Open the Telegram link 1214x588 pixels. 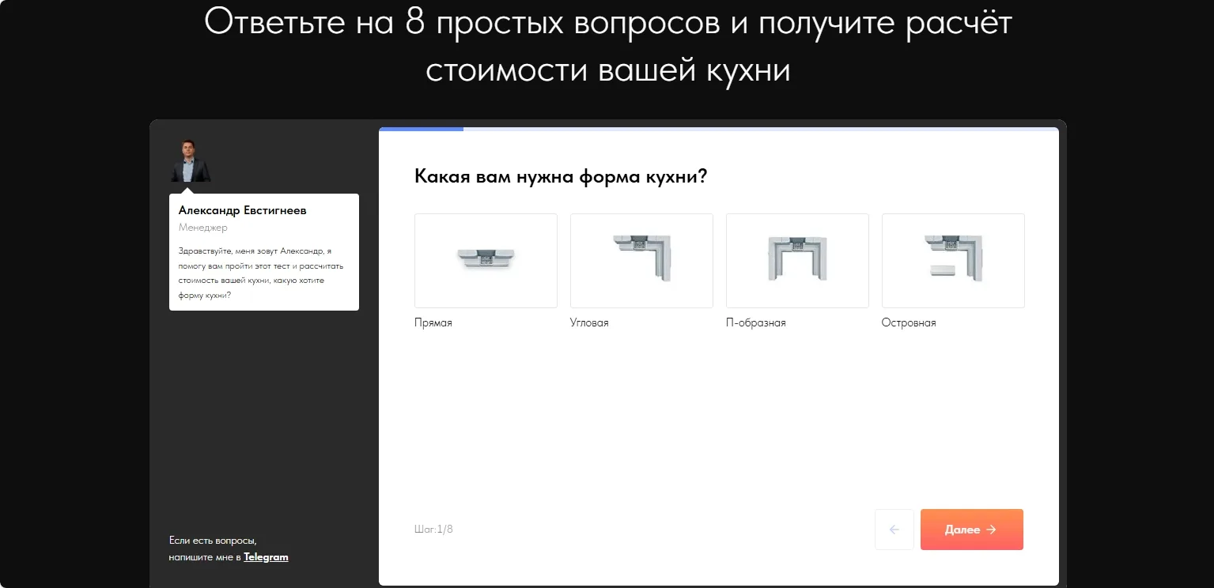click(266, 557)
